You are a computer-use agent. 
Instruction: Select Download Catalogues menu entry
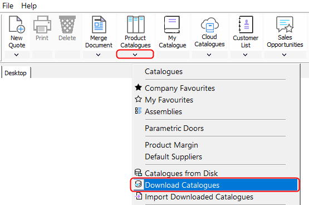pyautogui.click(x=215, y=185)
